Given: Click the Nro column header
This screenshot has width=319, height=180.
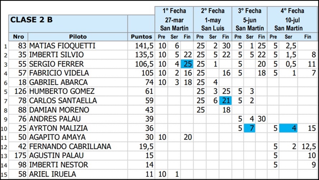Looking at the screenshot, I should pos(18,37).
